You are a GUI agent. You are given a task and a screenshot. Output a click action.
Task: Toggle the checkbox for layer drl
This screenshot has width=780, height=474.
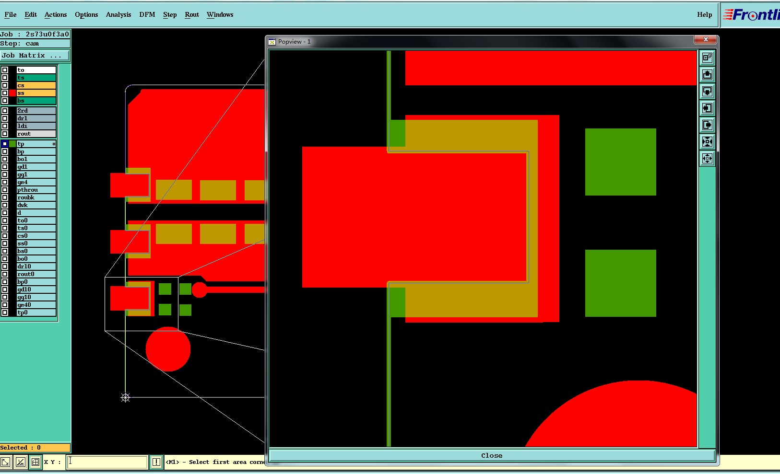click(5, 118)
